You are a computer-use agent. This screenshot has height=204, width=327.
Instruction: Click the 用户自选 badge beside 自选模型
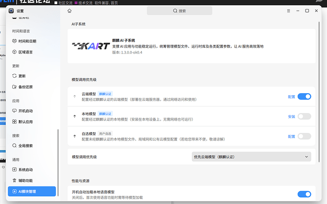(105, 133)
